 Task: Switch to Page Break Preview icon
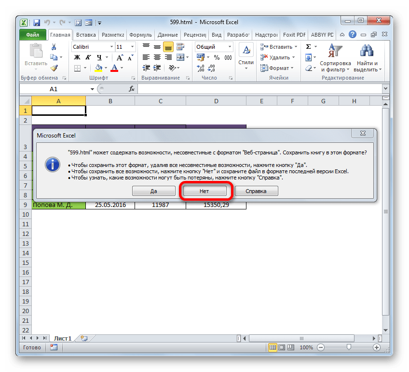coord(290,348)
